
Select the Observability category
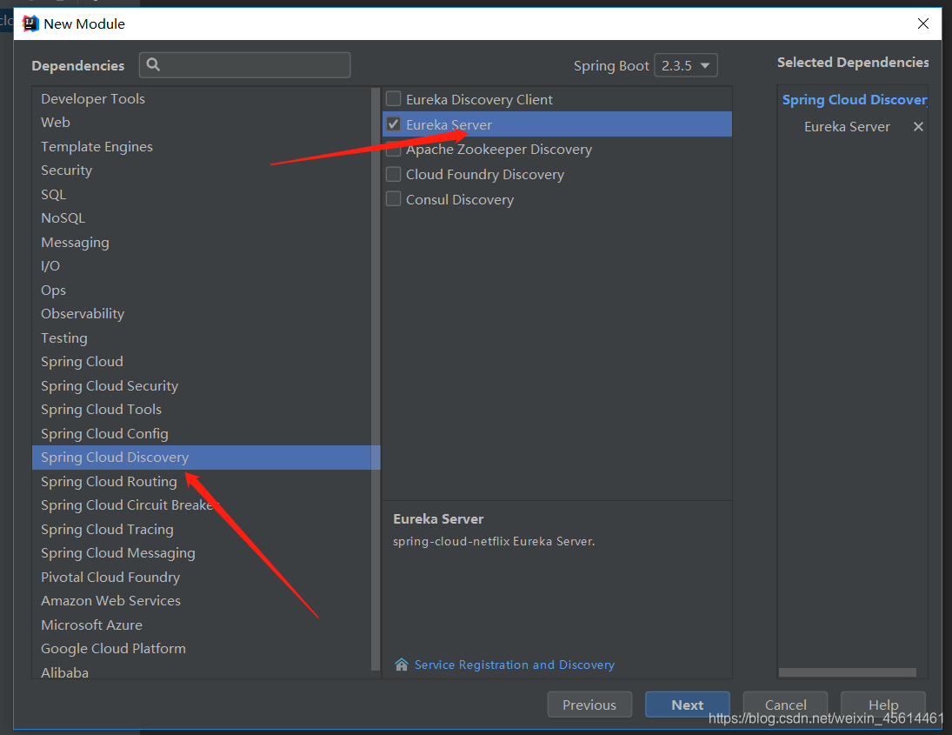click(x=201, y=314)
